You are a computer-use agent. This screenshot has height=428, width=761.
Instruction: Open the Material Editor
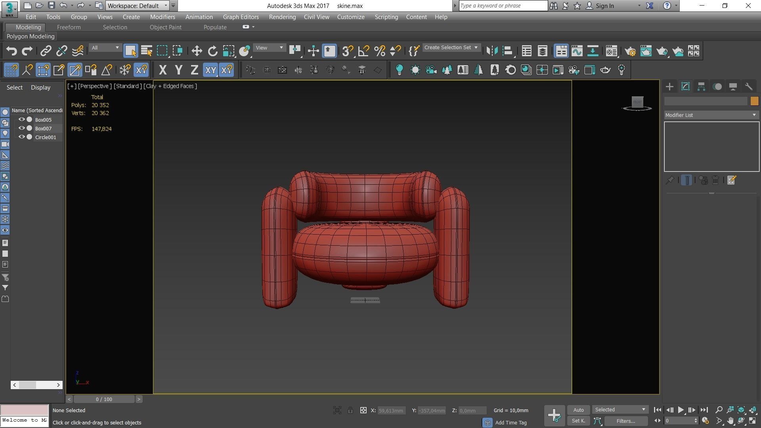[x=612, y=51]
